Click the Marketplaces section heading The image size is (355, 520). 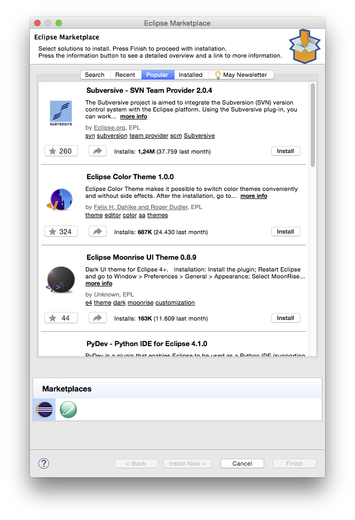[x=67, y=389]
